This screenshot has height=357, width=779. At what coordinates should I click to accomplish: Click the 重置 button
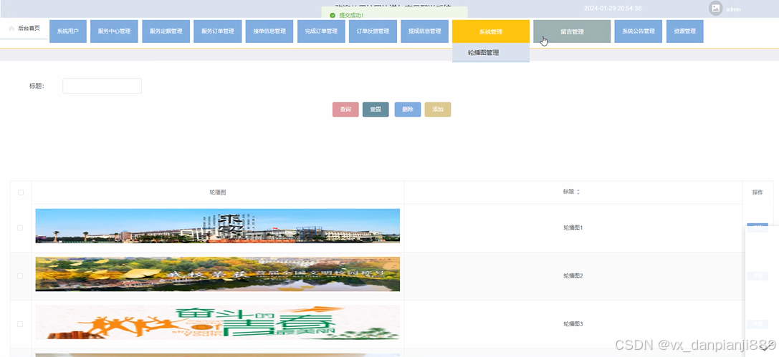pyautogui.click(x=376, y=109)
